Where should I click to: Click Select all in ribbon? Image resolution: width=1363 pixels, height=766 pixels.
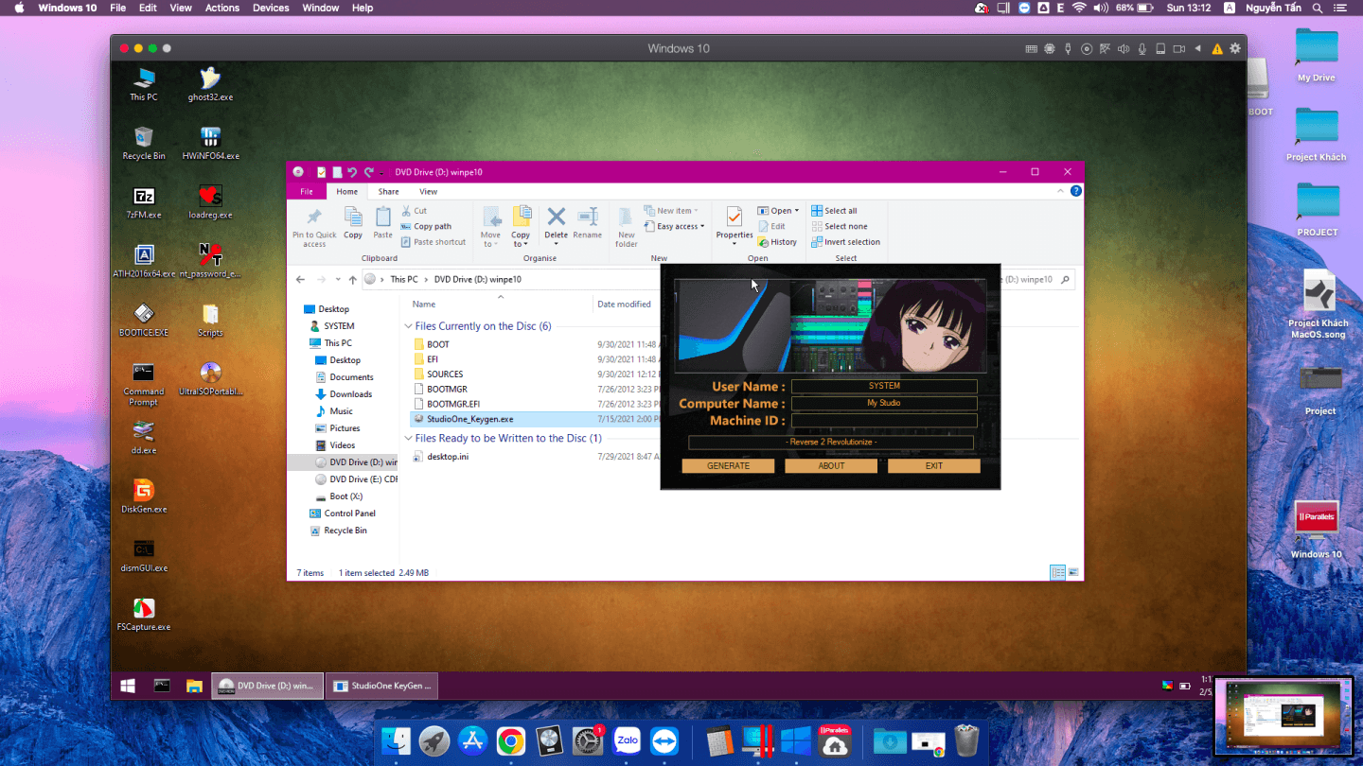834,211
